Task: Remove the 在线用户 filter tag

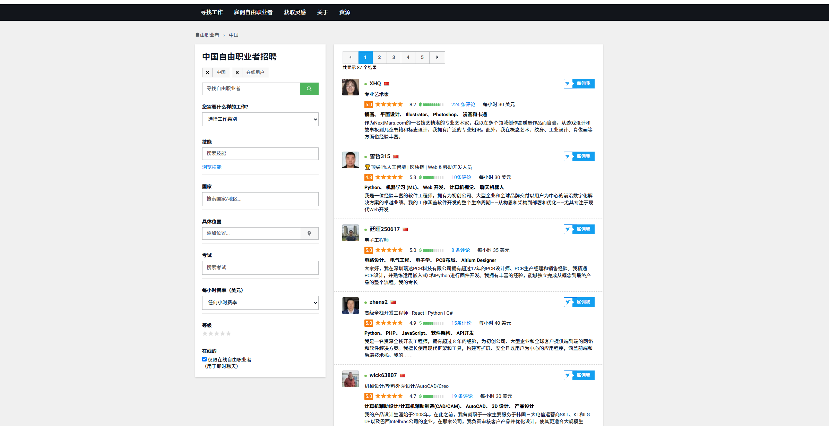Action: [237, 73]
